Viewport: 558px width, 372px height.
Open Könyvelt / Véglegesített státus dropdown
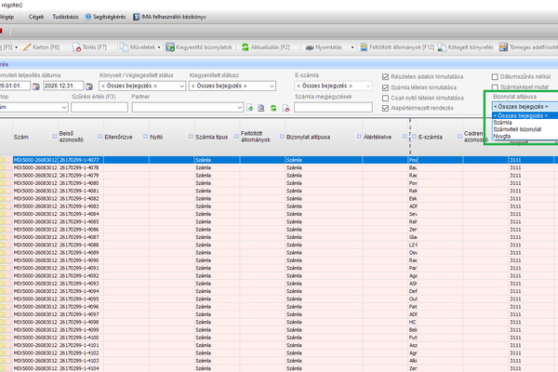(142, 86)
